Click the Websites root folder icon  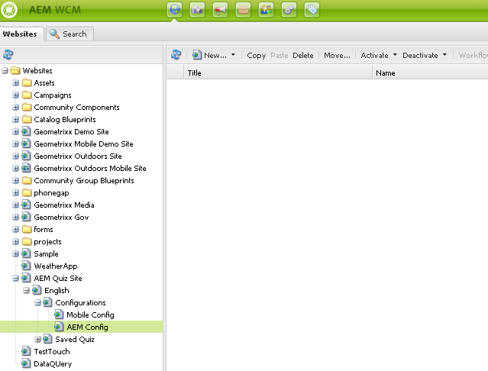click(15, 70)
